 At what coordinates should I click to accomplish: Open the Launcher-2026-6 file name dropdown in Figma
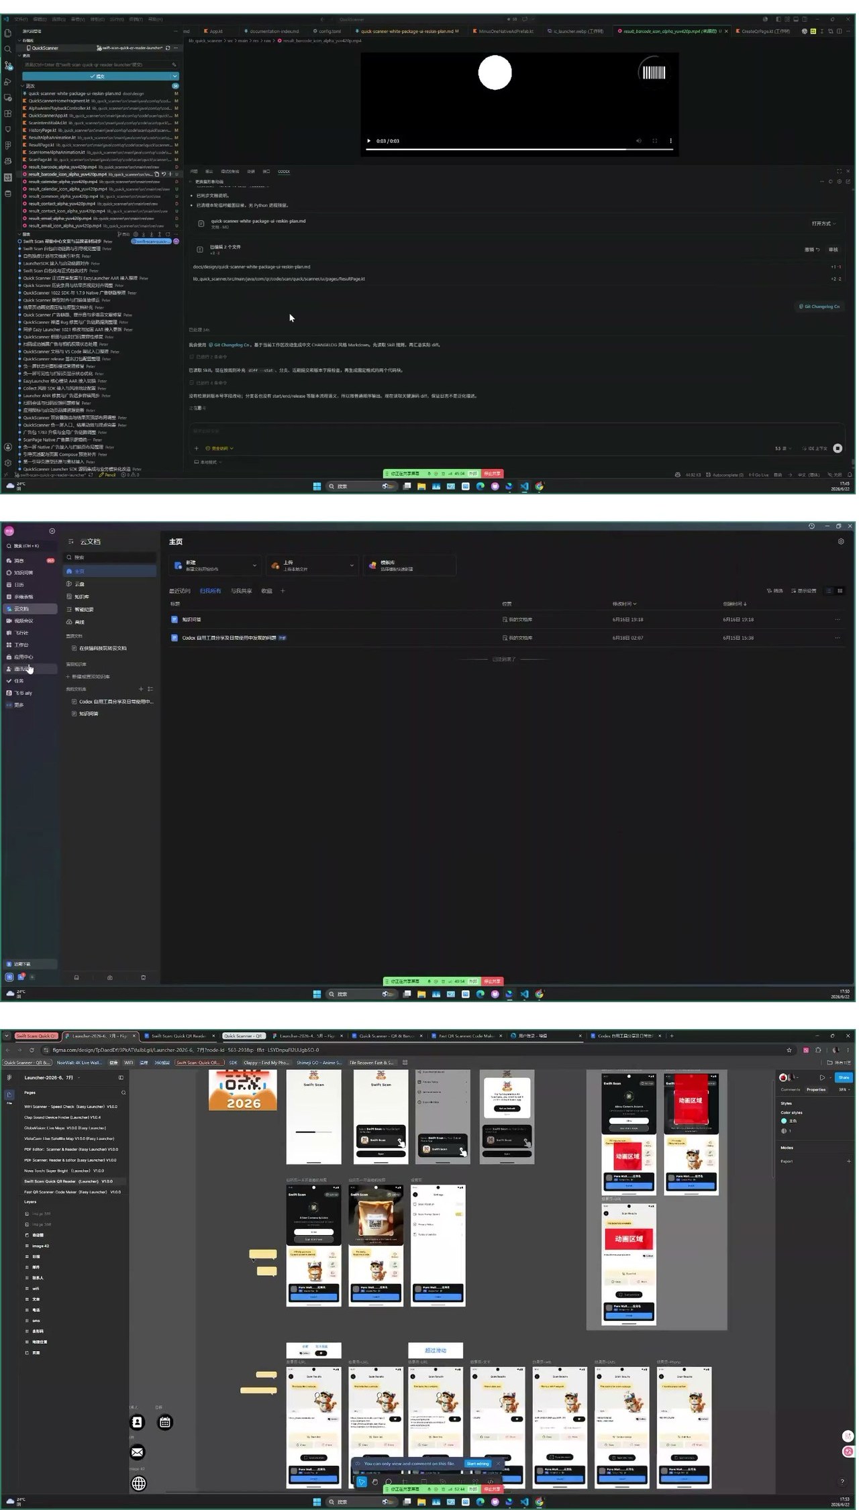pos(52,1078)
